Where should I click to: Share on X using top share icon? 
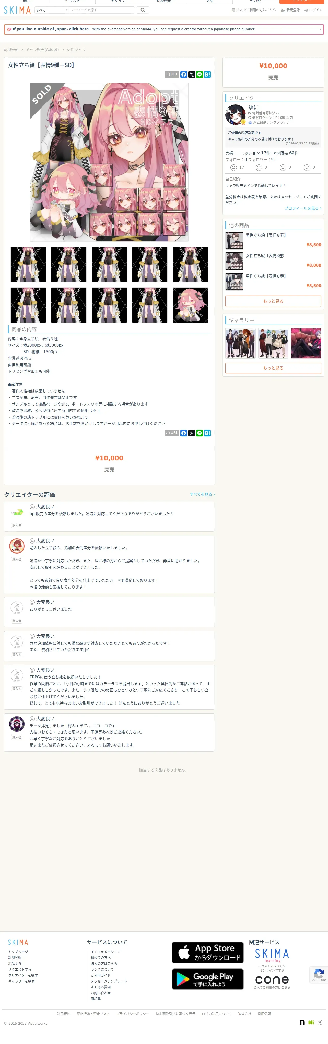[192, 74]
